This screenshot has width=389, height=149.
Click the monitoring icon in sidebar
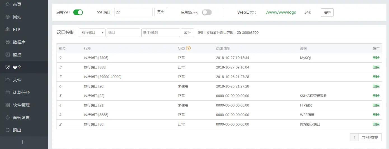(x=8, y=55)
